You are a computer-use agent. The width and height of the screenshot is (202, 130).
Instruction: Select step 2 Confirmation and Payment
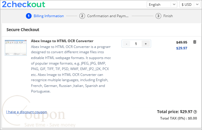coord(104,16)
